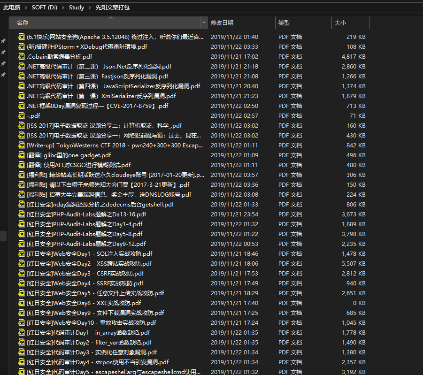
Task: Click the date 2019/11/22 00:53
Action: pos(234,244)
